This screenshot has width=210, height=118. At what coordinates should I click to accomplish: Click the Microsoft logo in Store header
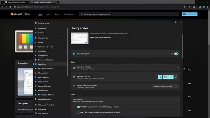tap(16, 14)
